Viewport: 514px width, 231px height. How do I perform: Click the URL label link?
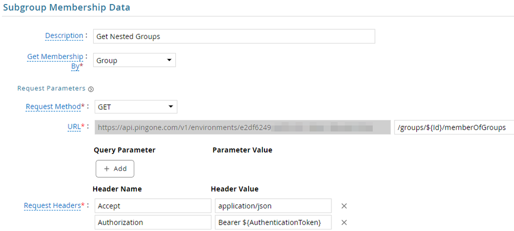click(74, 126)
